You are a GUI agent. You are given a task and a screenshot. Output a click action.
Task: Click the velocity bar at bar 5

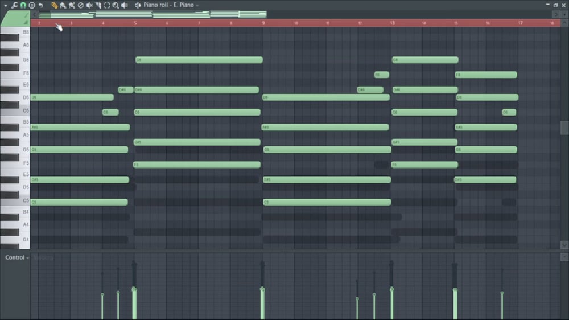pos(134,303)
